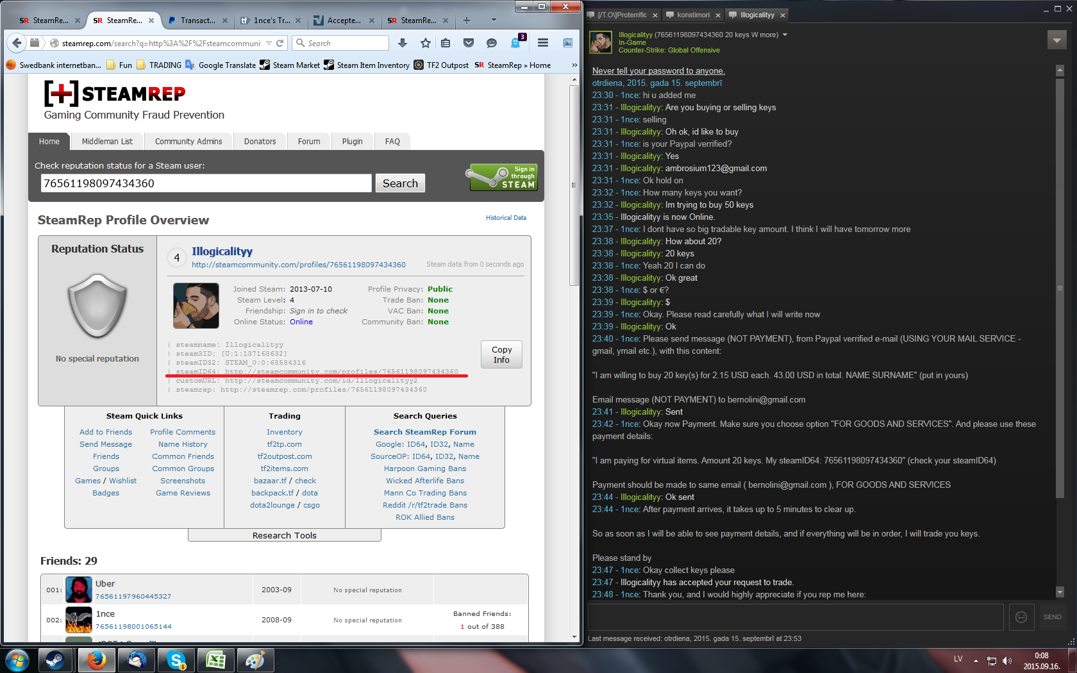
Task: Expand the dropdown next to Illogicalityy's chat name
Action: 785,35
